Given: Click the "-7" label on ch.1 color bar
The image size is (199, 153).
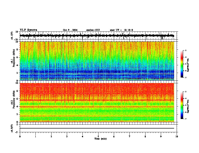Looking at the screenshot, I should pyautogui.click(x=185, y=77).
